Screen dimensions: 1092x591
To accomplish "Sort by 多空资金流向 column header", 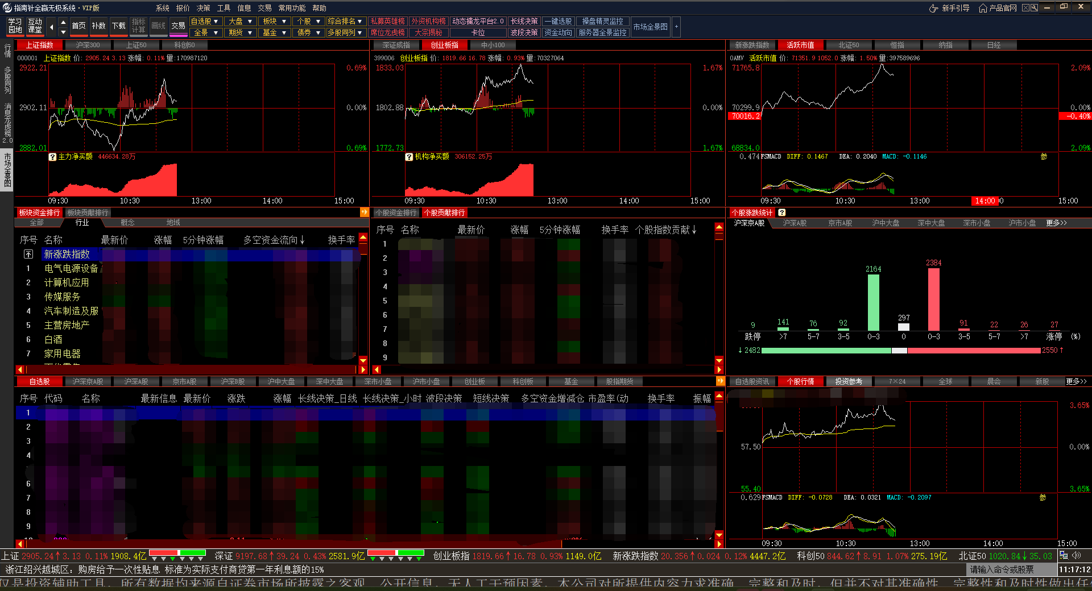I will 274,240.
